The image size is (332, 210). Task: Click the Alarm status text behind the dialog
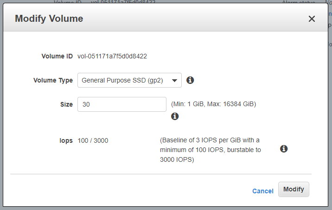(299, 2)
